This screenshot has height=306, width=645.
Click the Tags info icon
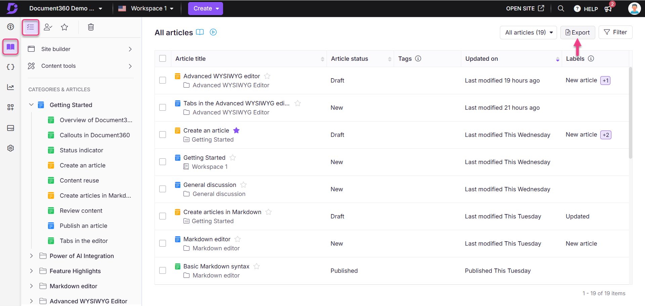pyautogui.click(x=418, y=58)
